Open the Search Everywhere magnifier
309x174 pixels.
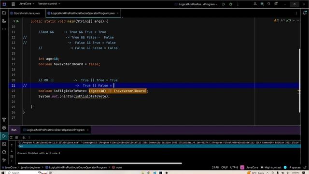[x=269, y=4]
